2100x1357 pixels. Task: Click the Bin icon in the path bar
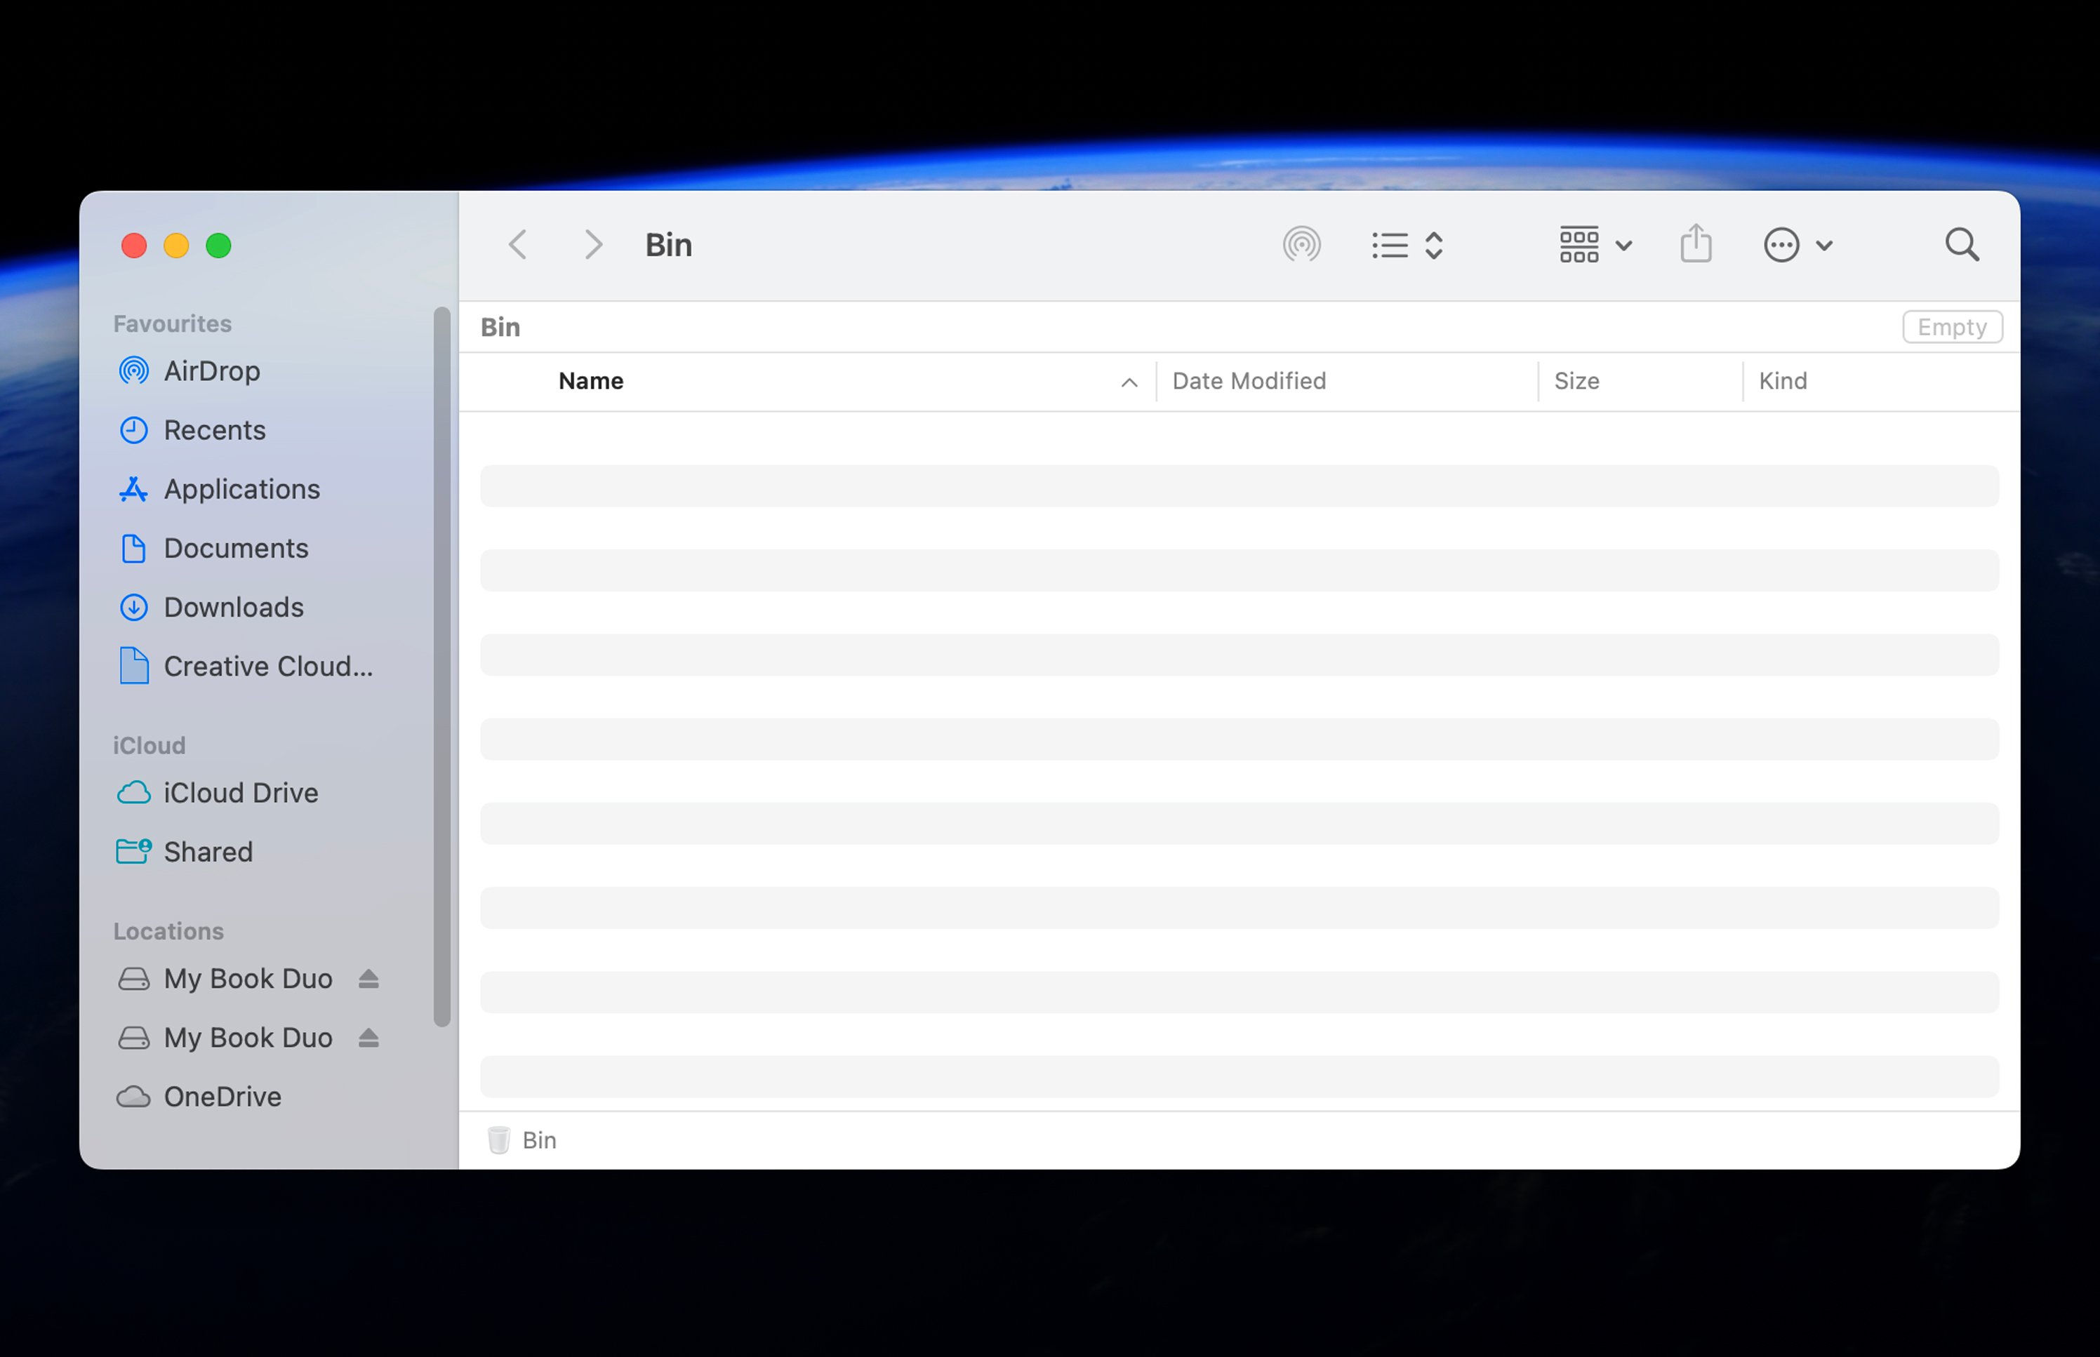[x=499, y=1139]
